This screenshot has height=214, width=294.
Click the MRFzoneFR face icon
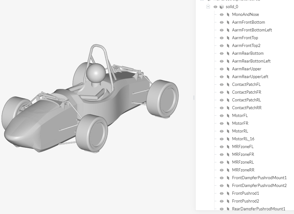[228, 155]
